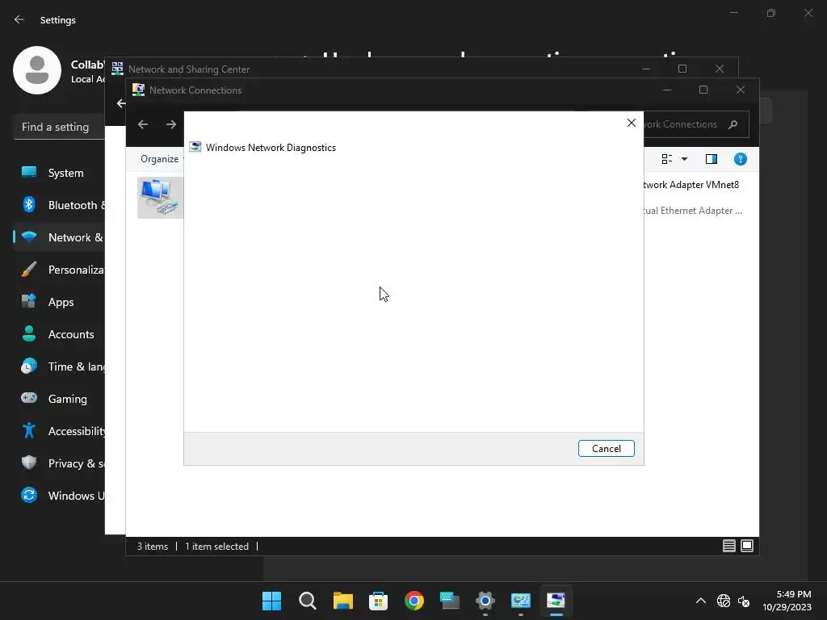Switch to Control Panel taskbar icon
Viewport: 827px width, 620px height.
[521, 601]
